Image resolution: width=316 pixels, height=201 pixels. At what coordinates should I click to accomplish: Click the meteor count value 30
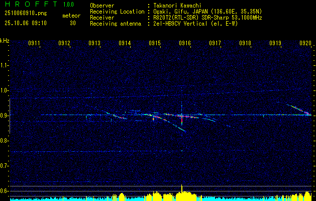(73, 23)
